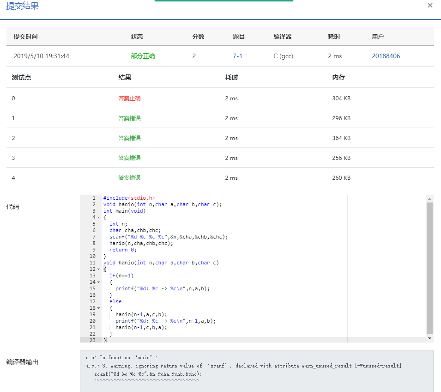Close the 提交结果 dialog
Viewport: 441px width, 392px height.
[x=430, y=6]
